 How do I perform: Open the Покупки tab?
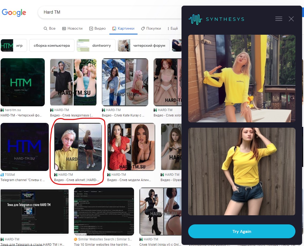pyautogui.click(x=151, y=28)
